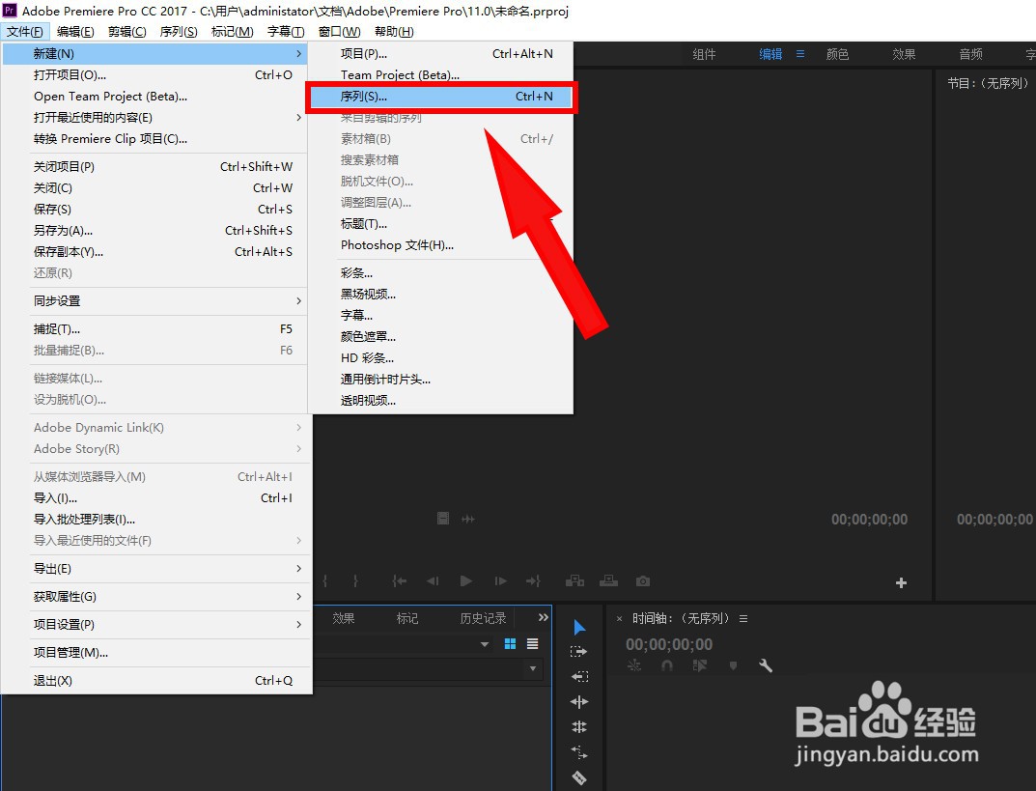The image size is (1036, 791).
Task: Toggle nest sequences insert mode icon
Action: point(634,665)
